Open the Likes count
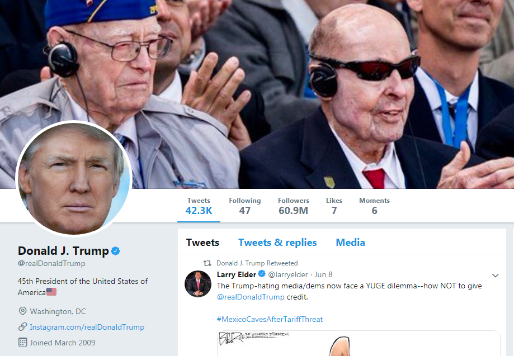 334,206
